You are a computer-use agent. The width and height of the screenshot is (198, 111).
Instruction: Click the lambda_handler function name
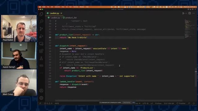[67, 82]
